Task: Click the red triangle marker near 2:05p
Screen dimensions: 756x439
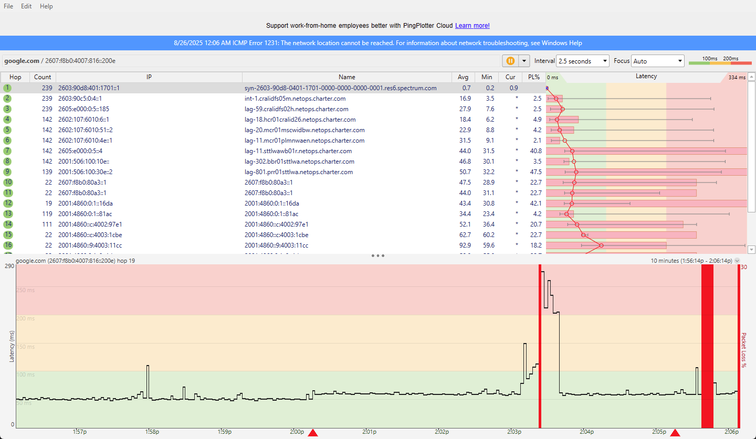Action: (675, 433)
